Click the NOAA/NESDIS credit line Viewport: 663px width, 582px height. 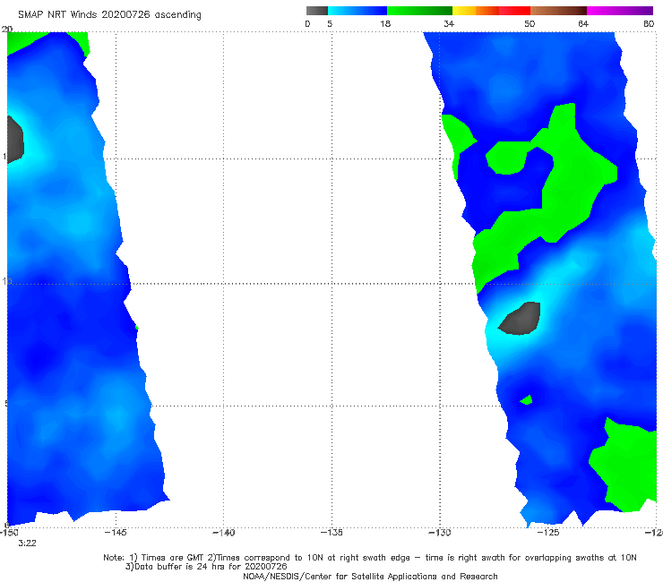coord(370,577)
